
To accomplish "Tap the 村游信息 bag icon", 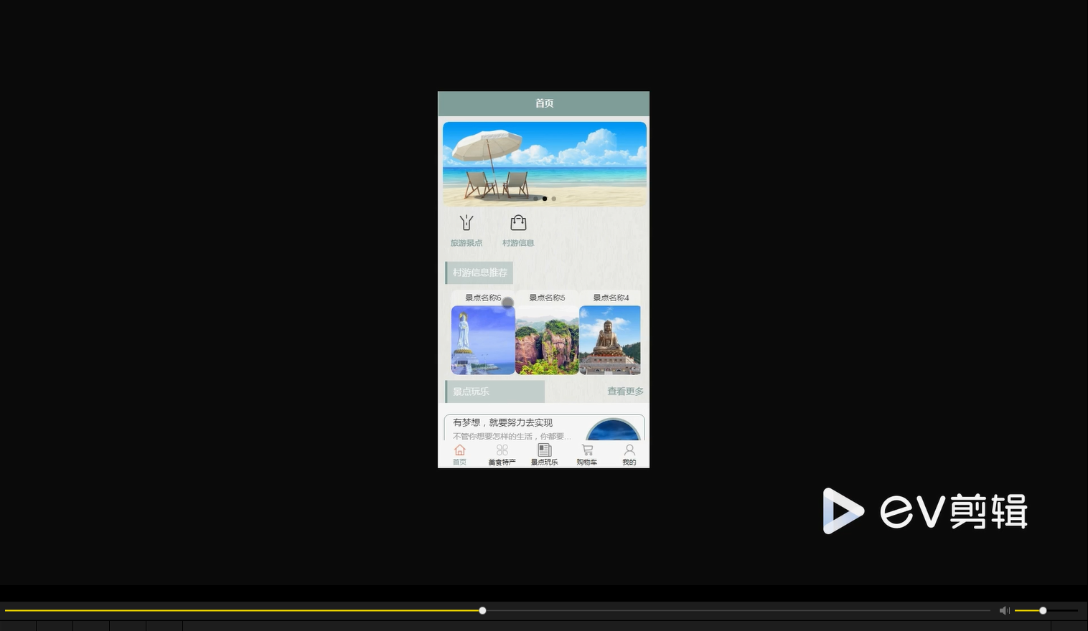I will coord(518,222).
